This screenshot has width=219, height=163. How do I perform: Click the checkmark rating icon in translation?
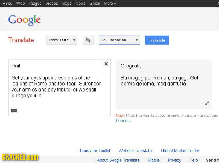(x=207, y=103)
